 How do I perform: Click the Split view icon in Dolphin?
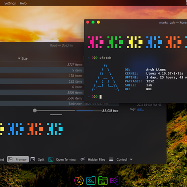click(33, 159)
